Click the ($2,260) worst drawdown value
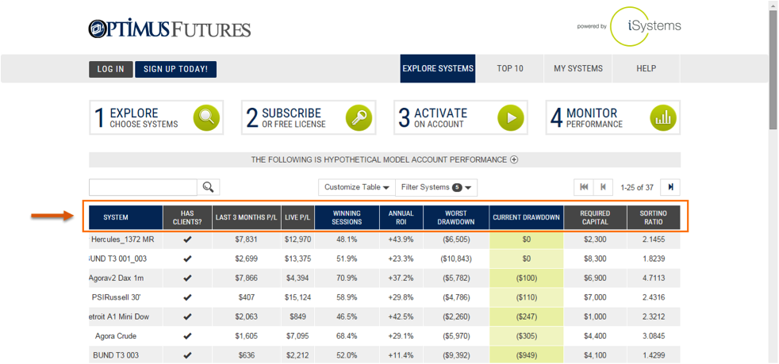779x364 pixels. pyautogui.click(x=456, y=317)
